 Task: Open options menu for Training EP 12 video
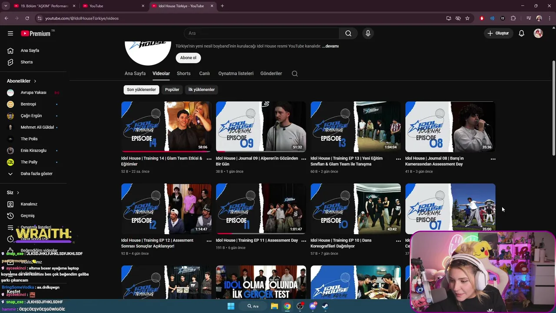coord(209,241)
